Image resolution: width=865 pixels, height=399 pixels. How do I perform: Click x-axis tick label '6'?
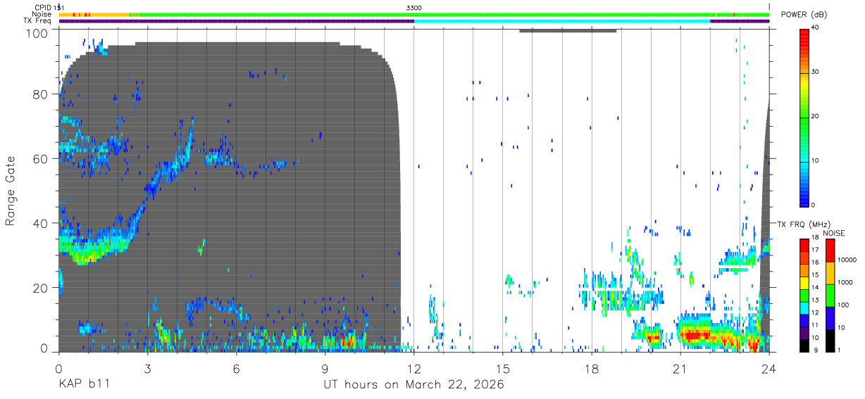(x=236, y=368)
